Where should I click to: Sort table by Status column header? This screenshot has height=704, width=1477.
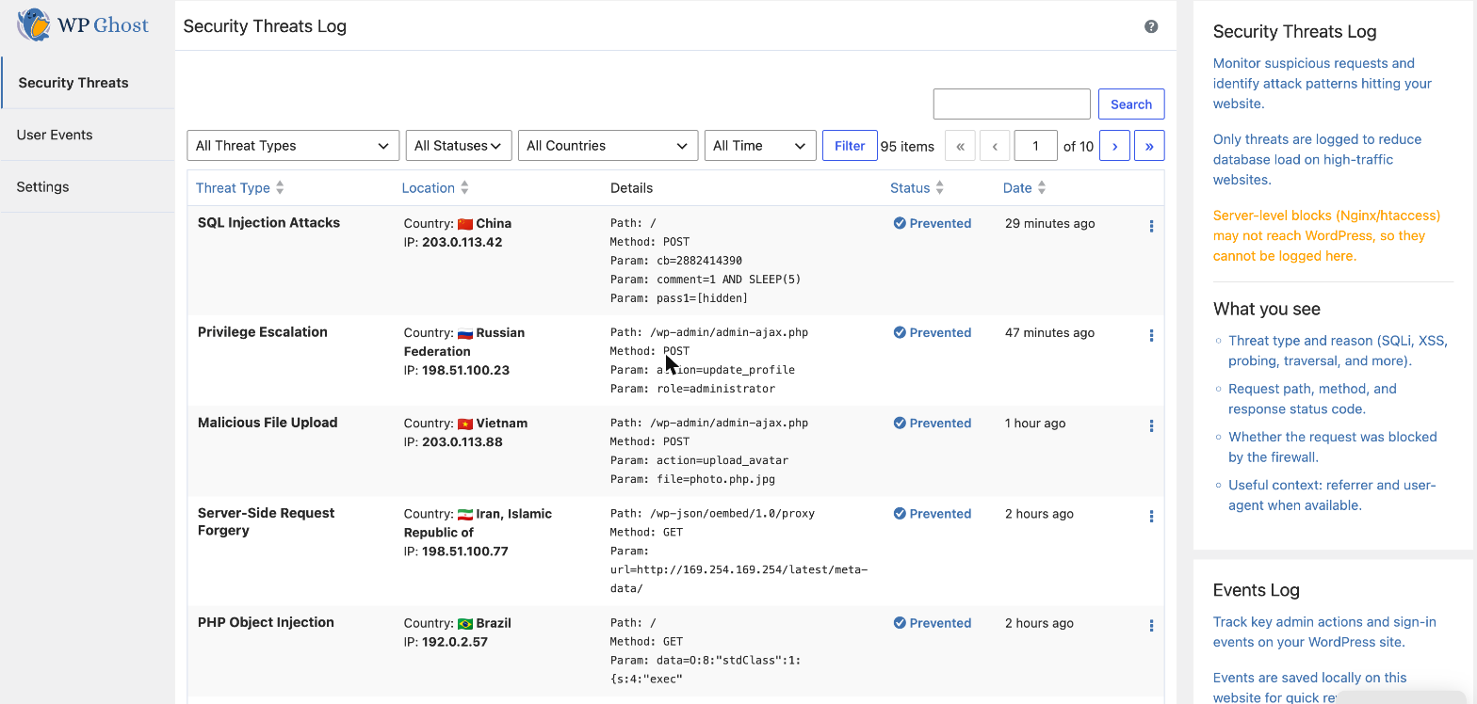click(917, 188)
